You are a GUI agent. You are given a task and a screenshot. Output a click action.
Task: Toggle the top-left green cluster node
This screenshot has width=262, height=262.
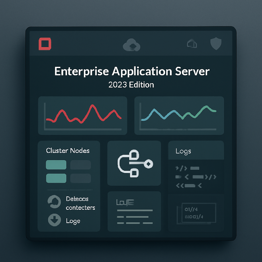[x=56, y=165]
